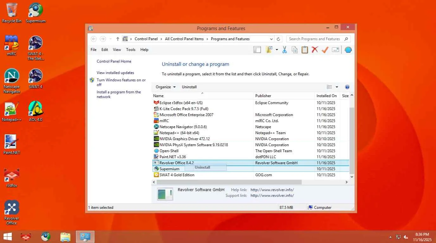
Task: Go to Control Panel Home
Action: 114,61
